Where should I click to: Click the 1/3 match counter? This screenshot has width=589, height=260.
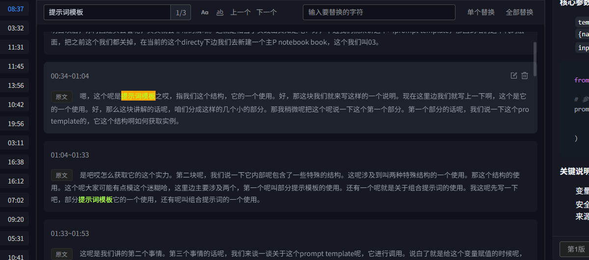click(181, 12)
